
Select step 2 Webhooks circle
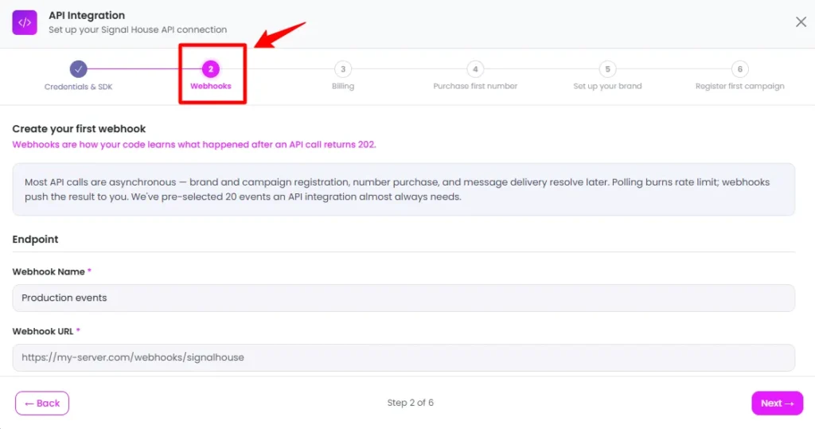(210, 68)
